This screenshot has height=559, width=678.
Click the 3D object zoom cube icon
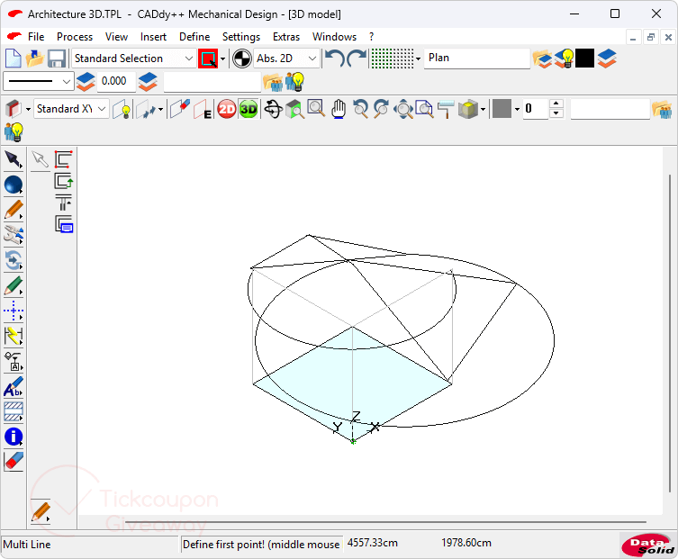295,109
